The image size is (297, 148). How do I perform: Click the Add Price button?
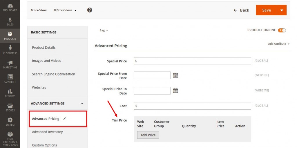coord(148,135)
